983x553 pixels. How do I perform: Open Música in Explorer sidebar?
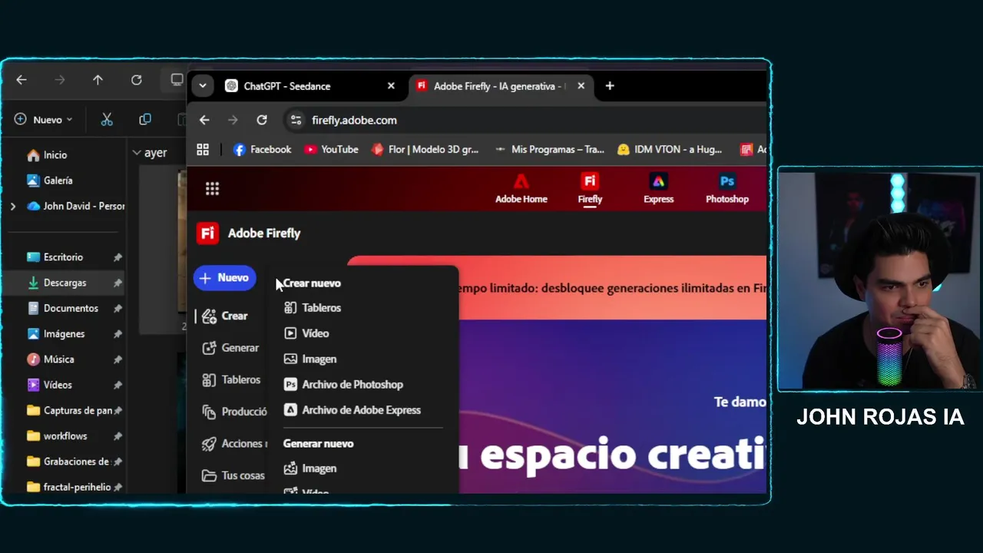point(50,359)
